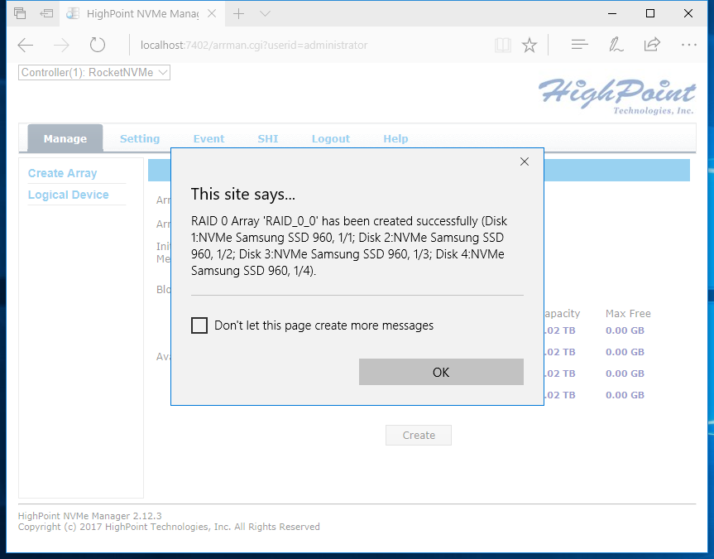Open Reading view book icon

(x=503, y=45)
